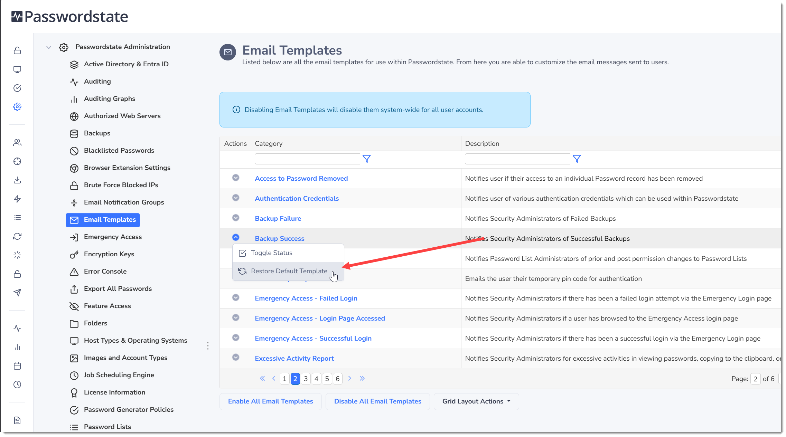Open the Backup Failure template link
Screen dimensions: 786x437
pos(278,218)
